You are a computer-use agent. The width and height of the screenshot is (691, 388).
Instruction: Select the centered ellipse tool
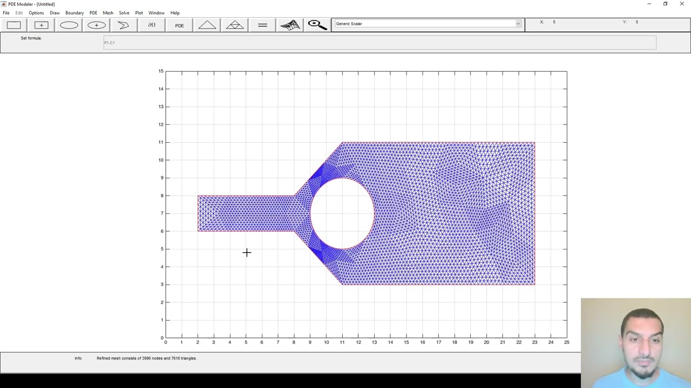(x=97, y=25)
